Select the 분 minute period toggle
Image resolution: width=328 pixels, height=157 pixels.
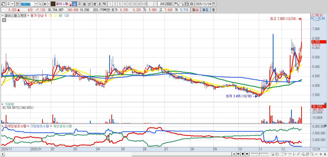tap(94, 4)
